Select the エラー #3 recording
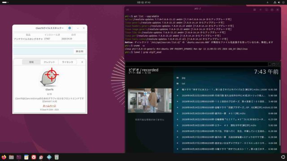287x161 pixels. click(x=227, y=125)
